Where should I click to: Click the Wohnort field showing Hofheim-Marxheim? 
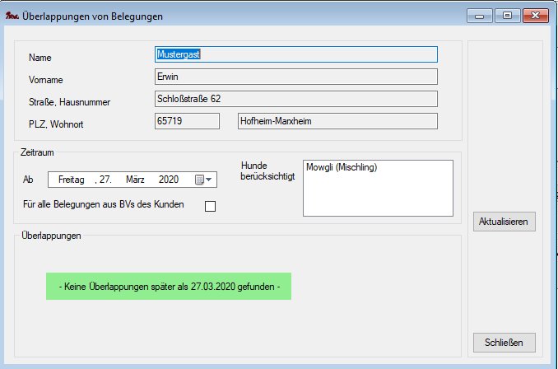[x=337, y=122]
